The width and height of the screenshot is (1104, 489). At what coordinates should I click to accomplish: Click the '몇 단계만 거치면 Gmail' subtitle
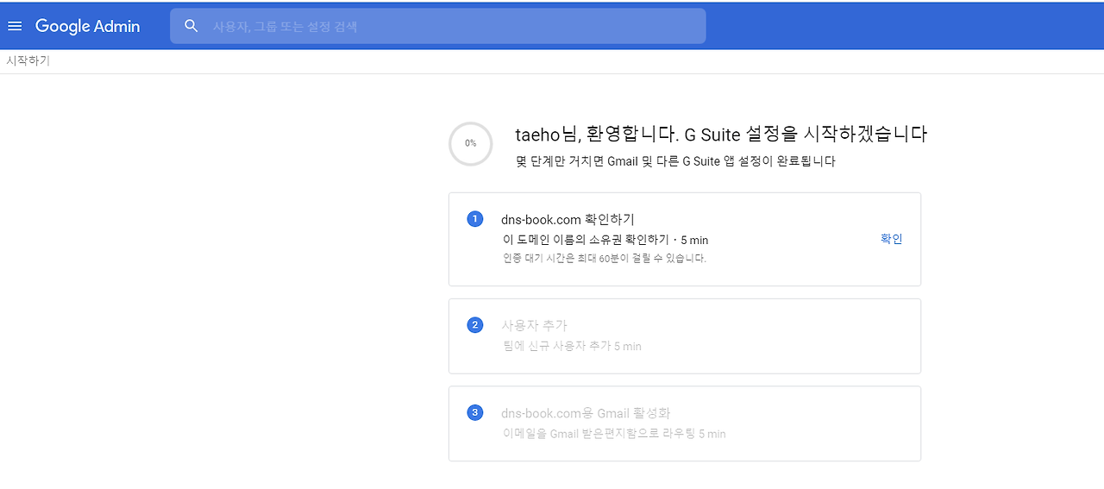pyautogui.click(x=675, y=161)
